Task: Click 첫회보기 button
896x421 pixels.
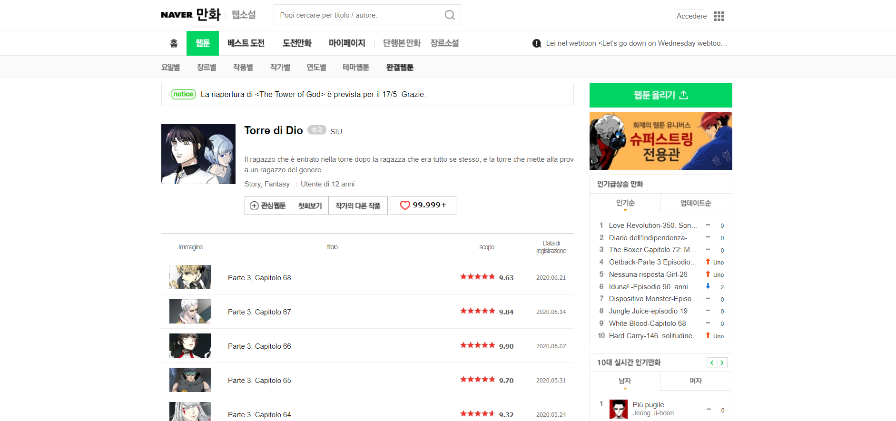Action: point(310,206)
